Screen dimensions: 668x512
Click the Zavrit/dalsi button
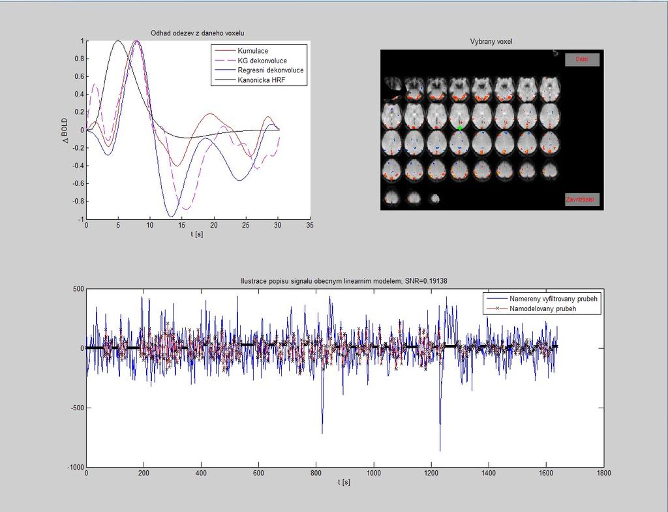click(x=582, y=200)
